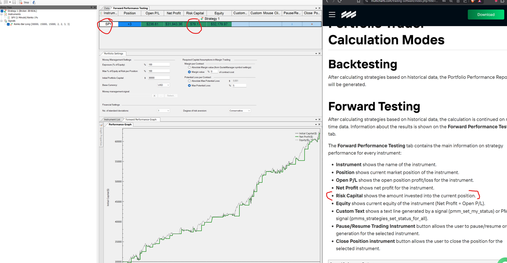Select the Performance Graph tab
507x263 pixels.
(120, 125)
